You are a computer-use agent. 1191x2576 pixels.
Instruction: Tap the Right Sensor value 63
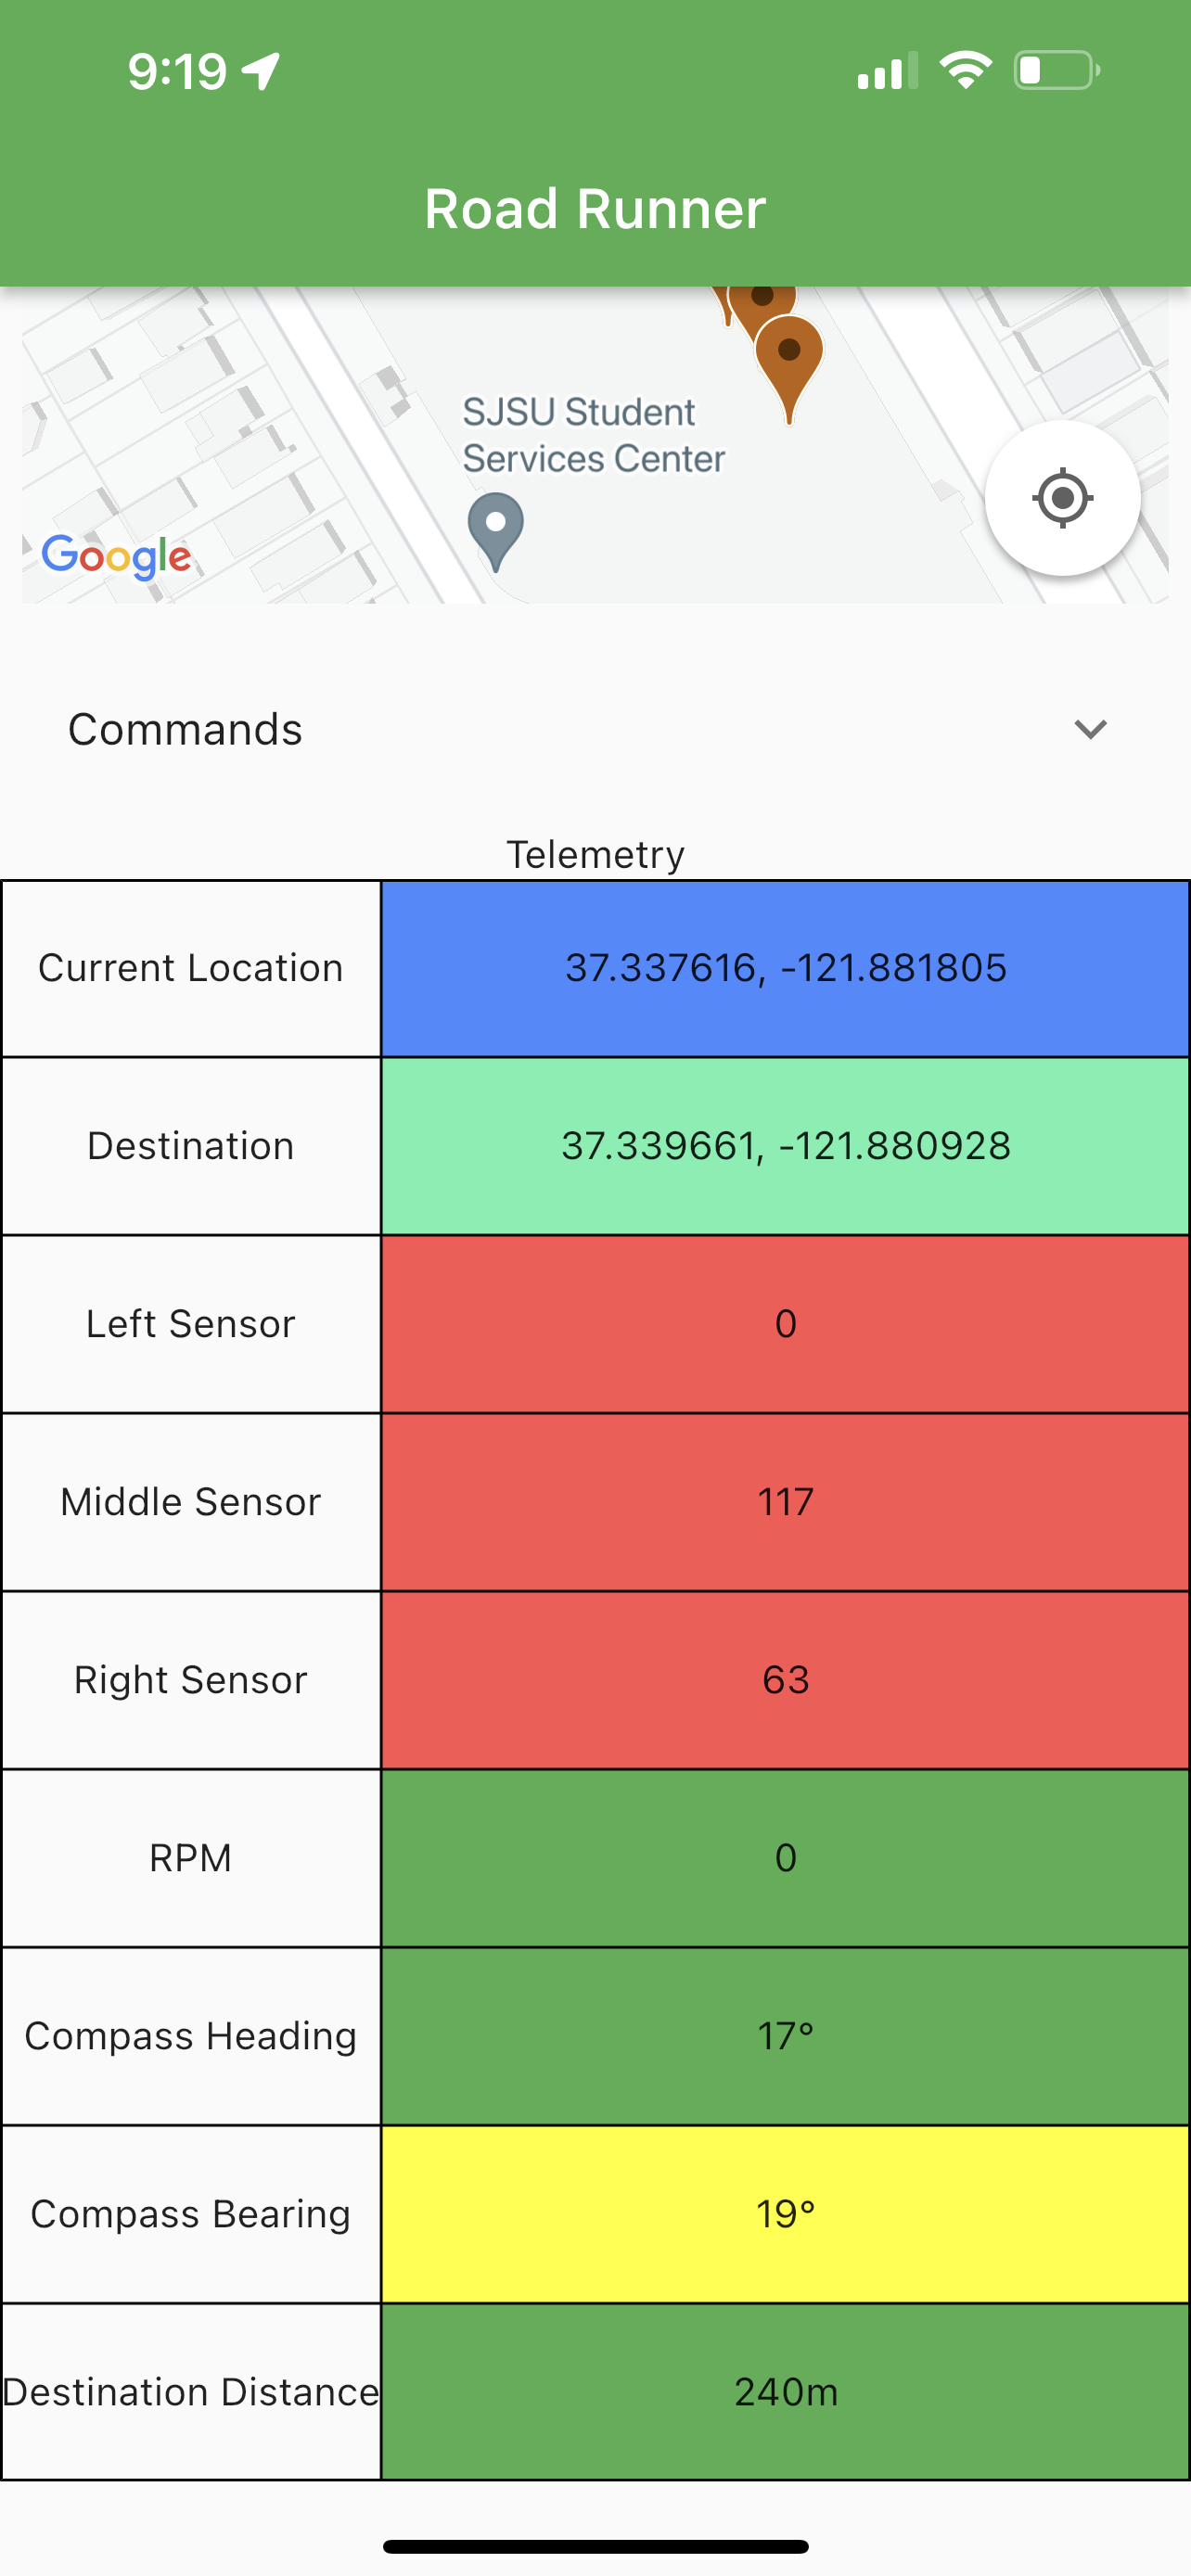point(785,1680)
